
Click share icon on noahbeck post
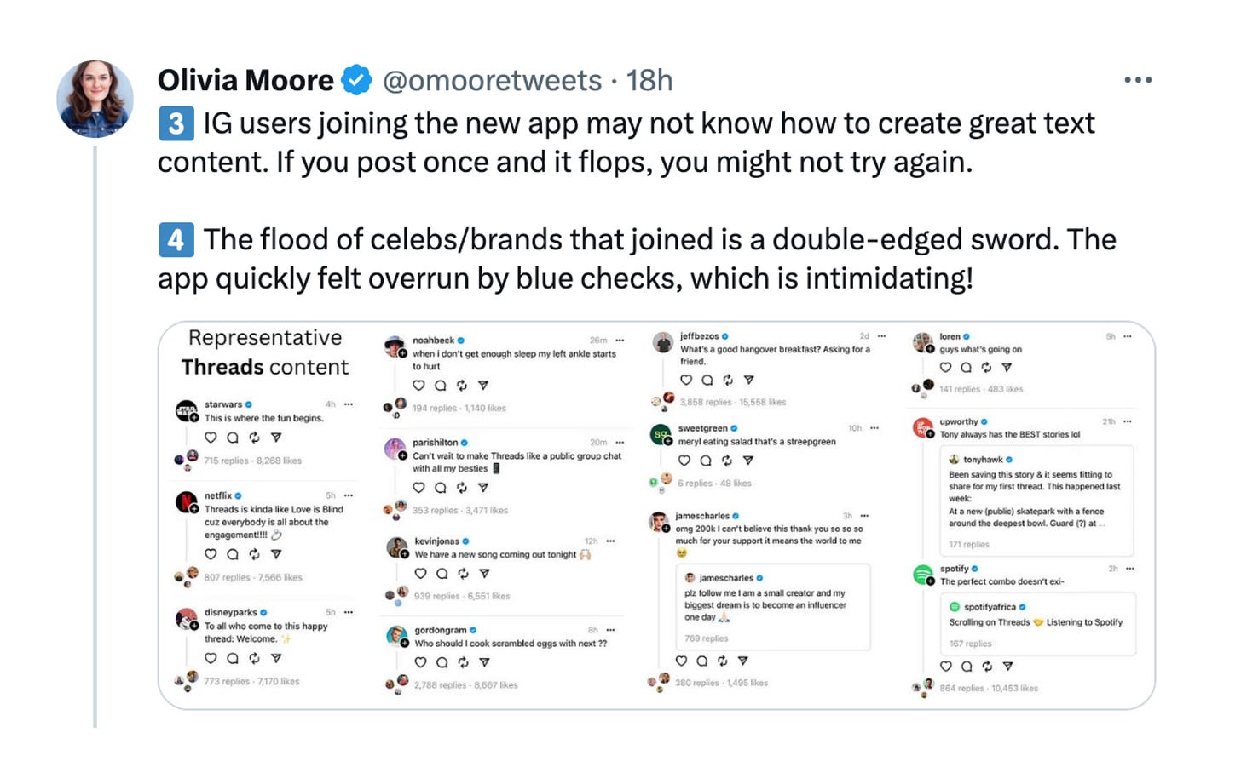pos(483,386)
